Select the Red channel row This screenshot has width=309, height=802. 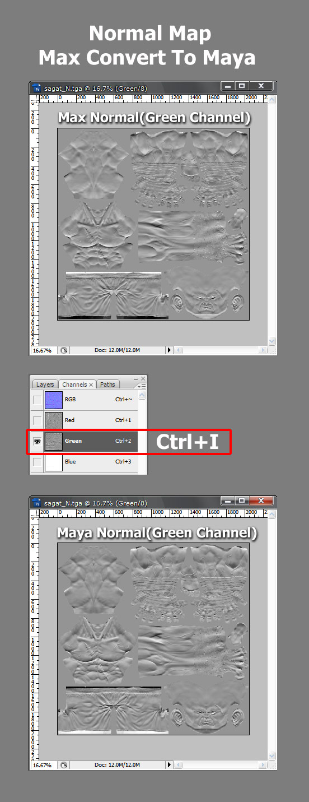click(x=84, y=420)
